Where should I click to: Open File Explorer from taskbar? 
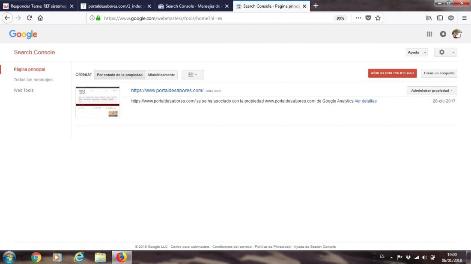pyautogui.click(x=100, y=257)
